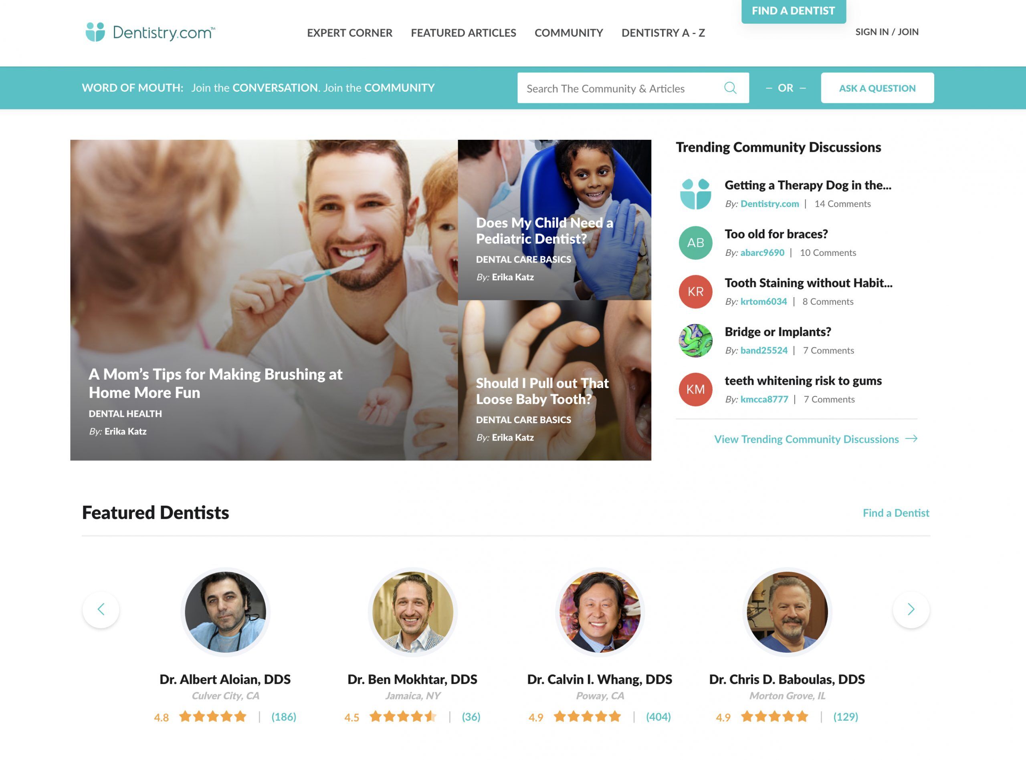Click the Ask a Question button
Image resolution: width=1026 pixels, height=760 pixels.
877,88
